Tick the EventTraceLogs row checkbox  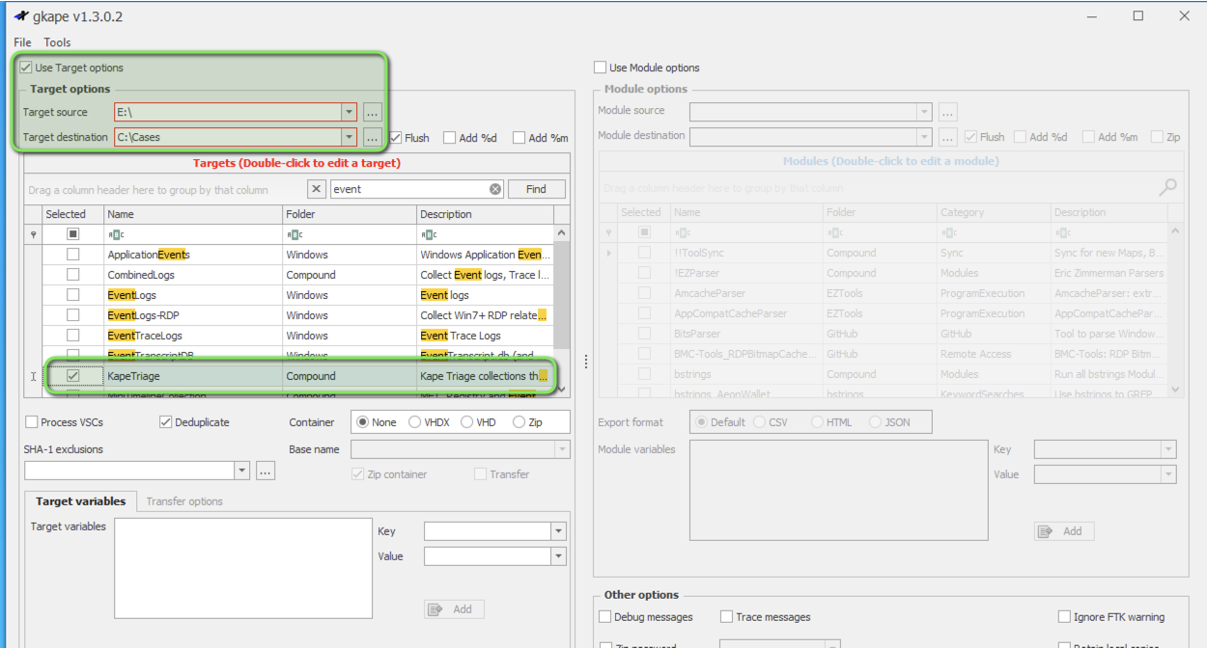tap(72, 336)
